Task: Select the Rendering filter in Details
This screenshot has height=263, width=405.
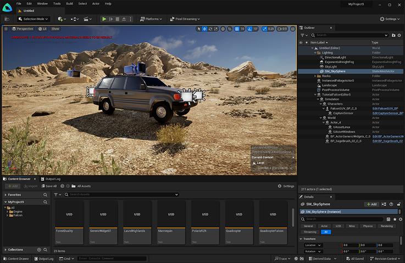Action: (387, 226)
